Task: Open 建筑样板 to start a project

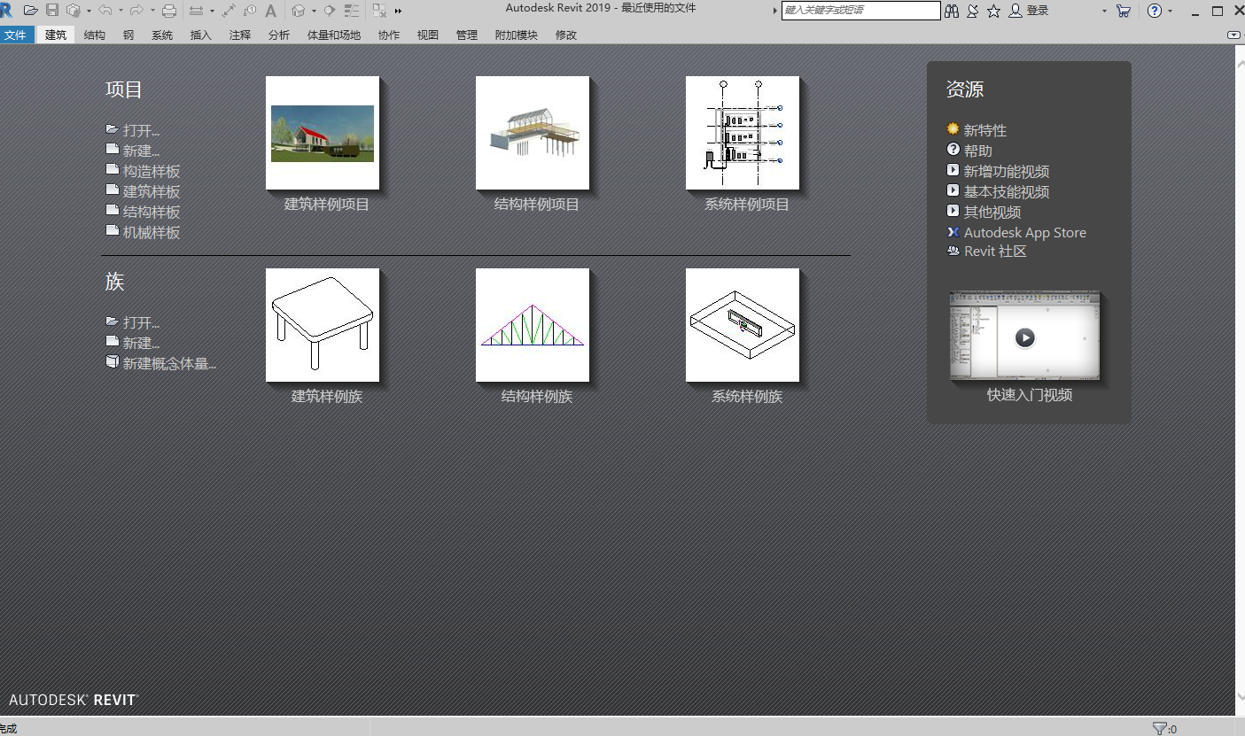Action: tap(150, 191)
